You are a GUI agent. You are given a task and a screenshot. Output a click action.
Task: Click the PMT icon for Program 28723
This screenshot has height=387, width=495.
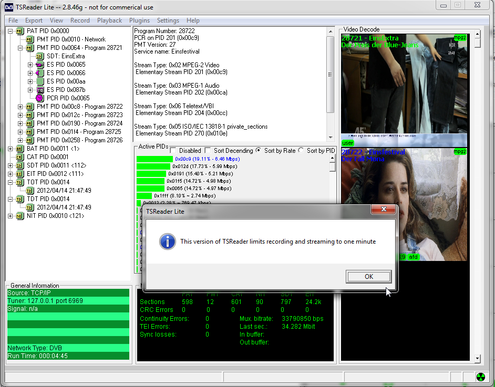coord(29,115)
